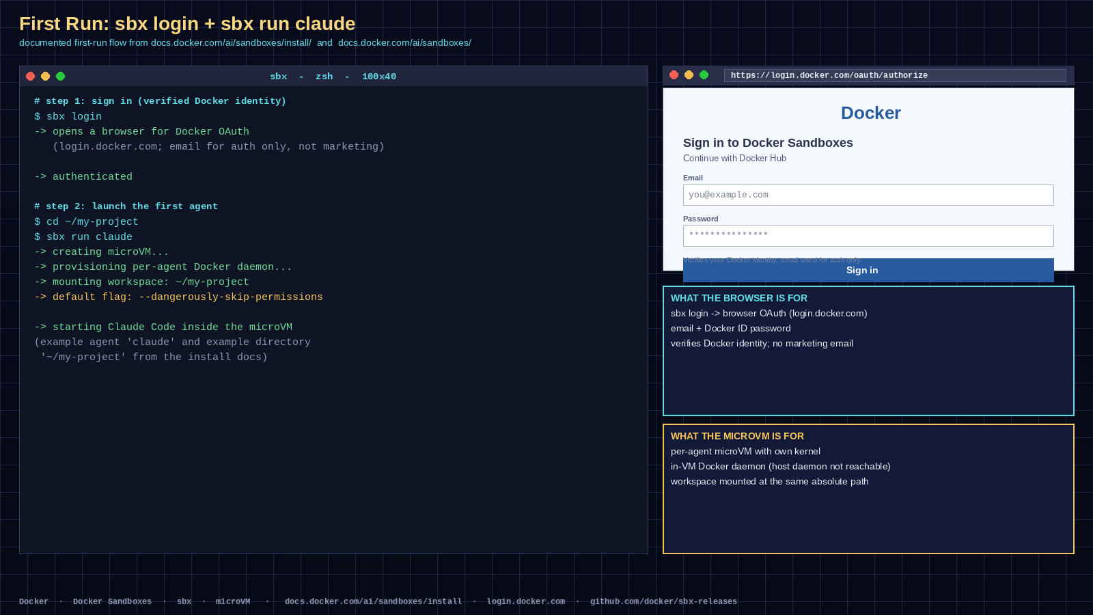Click the '$ cd ~/my-project' command line
Viewport: 1093px width, 615px height.
click(x=86, y=221)
